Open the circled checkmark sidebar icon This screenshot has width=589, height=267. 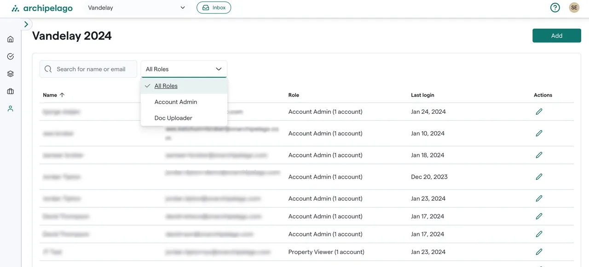[x=11, y=57]
